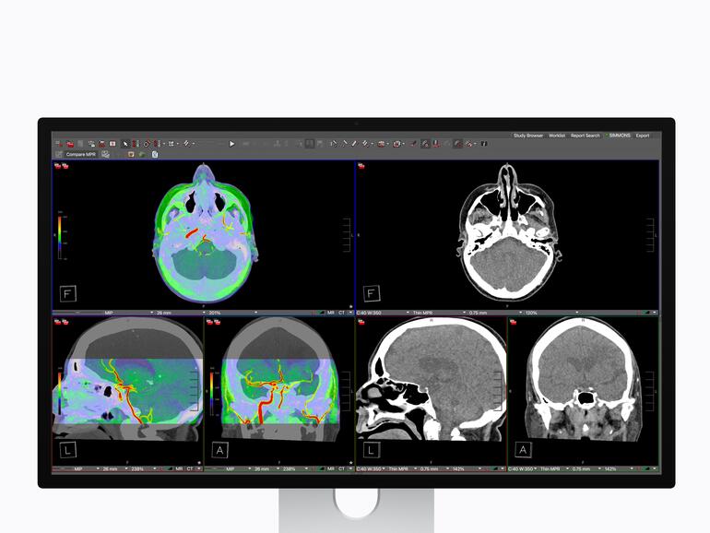710x533 pixels.
Task: Click the F orientation cube in the CT axial view
Action: tap(372, 293)
